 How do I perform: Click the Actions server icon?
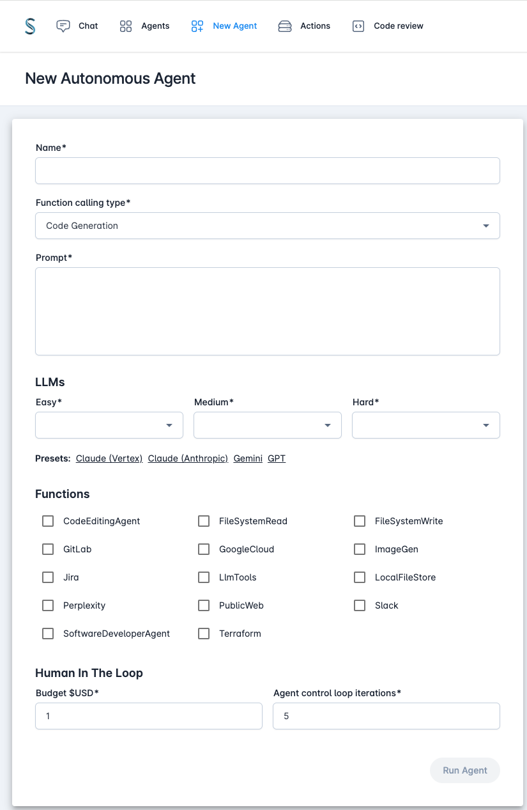coord(285,26)
